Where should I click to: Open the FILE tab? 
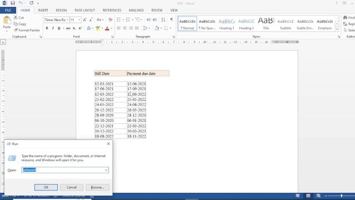point(8,11)
